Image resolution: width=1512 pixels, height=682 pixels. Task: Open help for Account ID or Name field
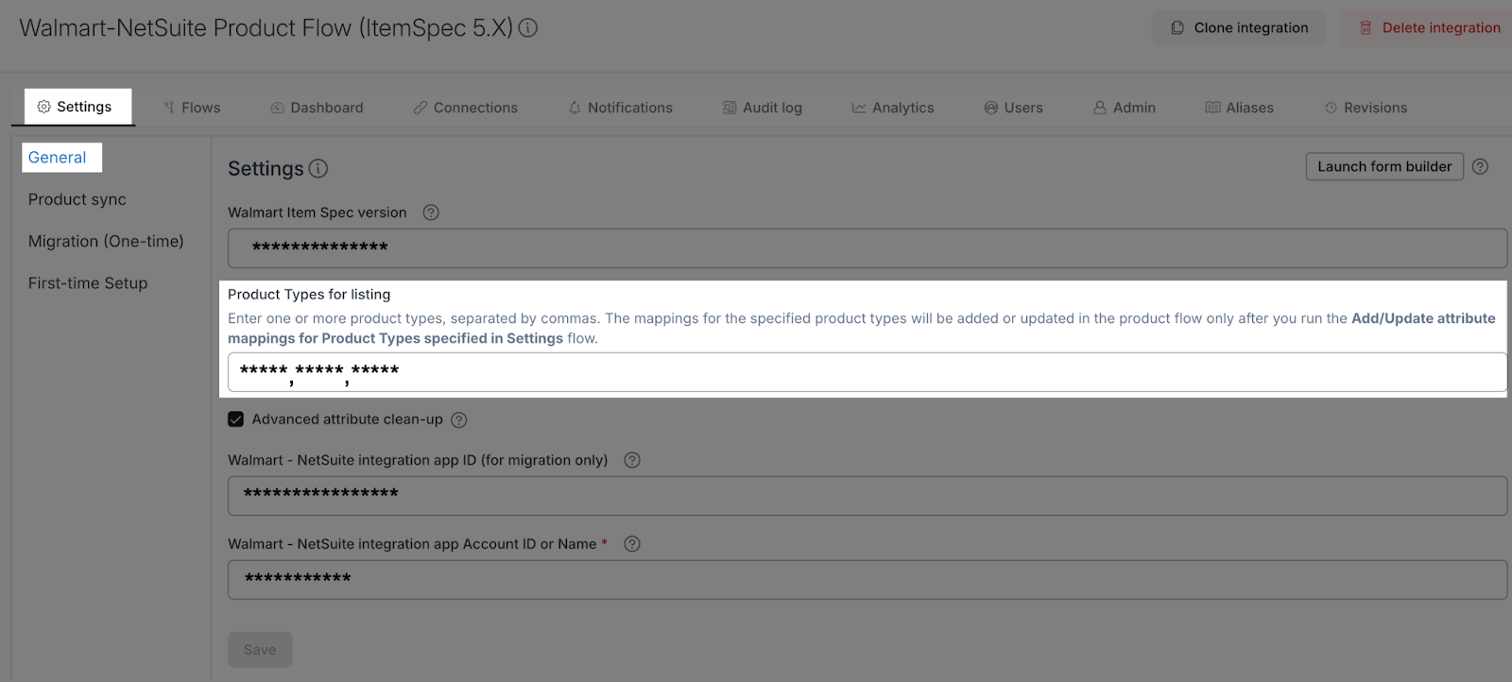pos(632,544)
